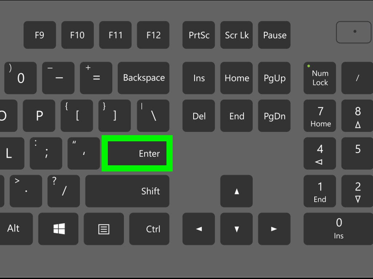Click the left arrow key
The image size is (373, 279).
click(199, 229)
